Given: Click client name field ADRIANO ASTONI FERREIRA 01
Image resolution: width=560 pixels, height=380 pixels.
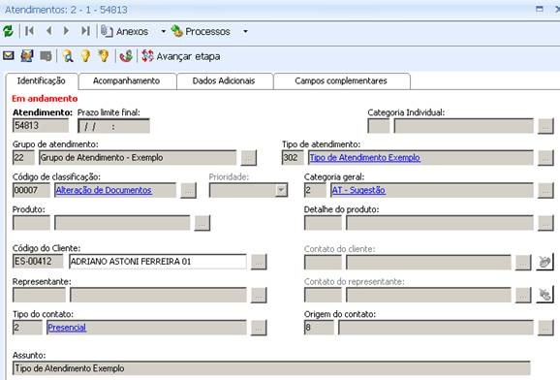Looking at the screenshot, I should (158, 262).
